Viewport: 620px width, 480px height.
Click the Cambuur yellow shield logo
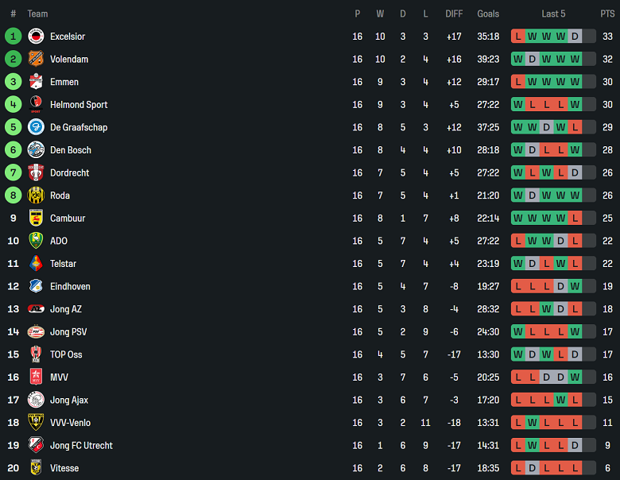36,218
